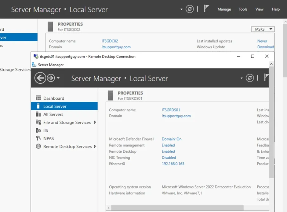The height and width of the screenshot is (212, 287).
Task: Click the Ethernet0 IP address 192.168.0.163
Action: [173, 164]
